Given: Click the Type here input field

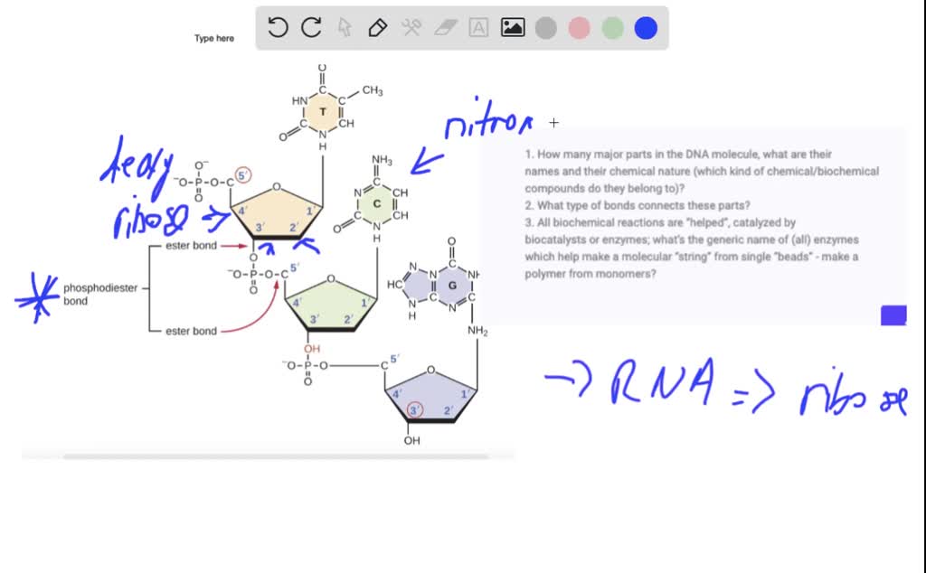Looking at the screenshot, I should point(213,37).
